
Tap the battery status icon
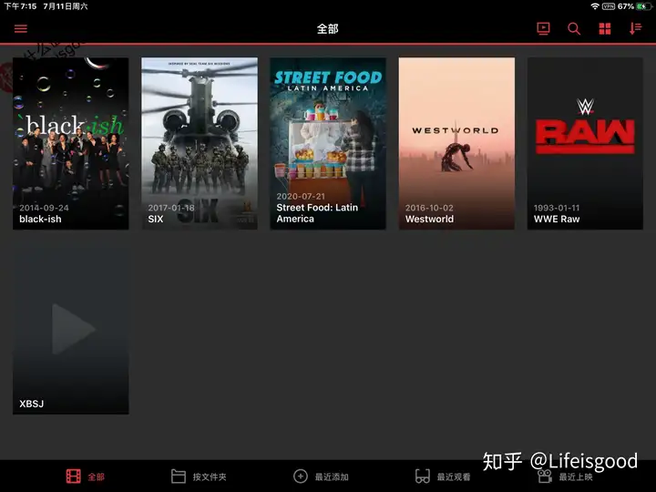(x=641, y=6)
